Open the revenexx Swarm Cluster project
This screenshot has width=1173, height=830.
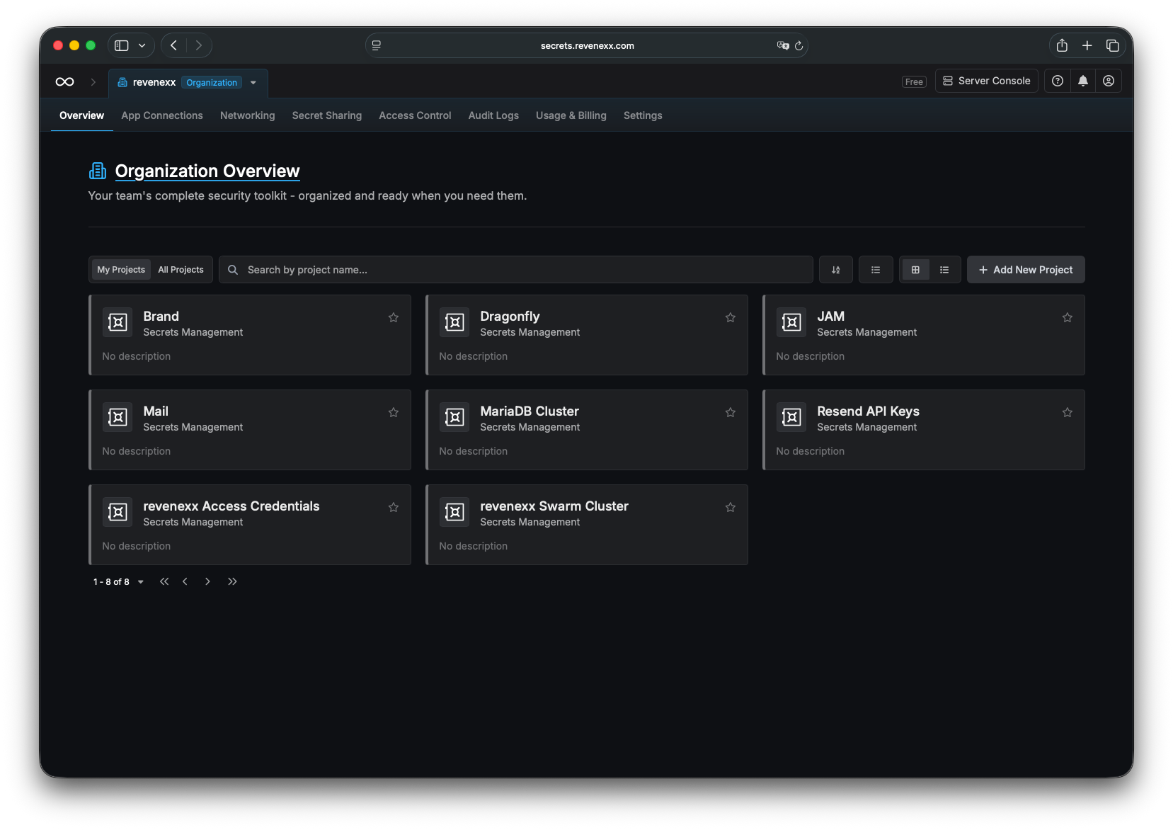(586, 525)
